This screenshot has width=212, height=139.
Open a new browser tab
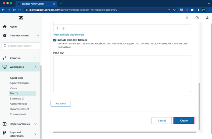(x=61, y=4)
